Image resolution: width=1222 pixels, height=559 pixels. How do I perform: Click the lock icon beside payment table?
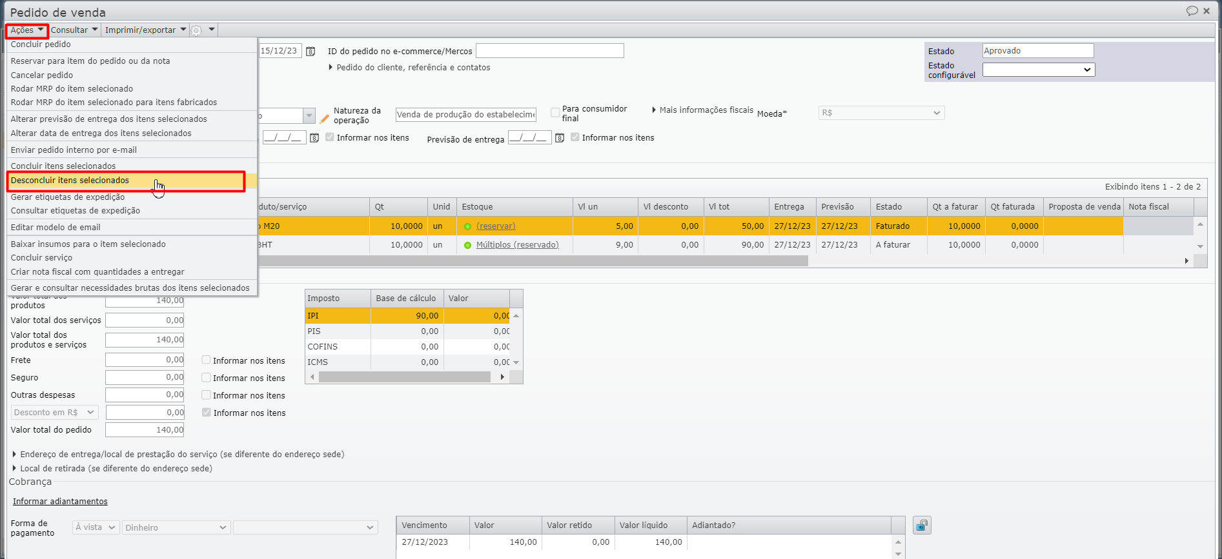pyautogui.click(x=922, y=525)
